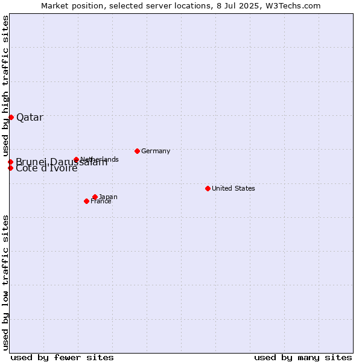
Task: Click the "used by fewer sites" axis label
Action: click(62, 357)
